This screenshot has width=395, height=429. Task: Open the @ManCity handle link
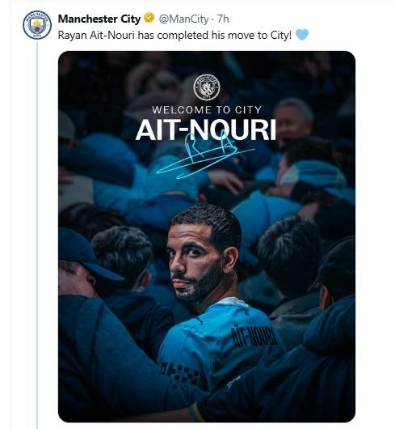point(183,19)
